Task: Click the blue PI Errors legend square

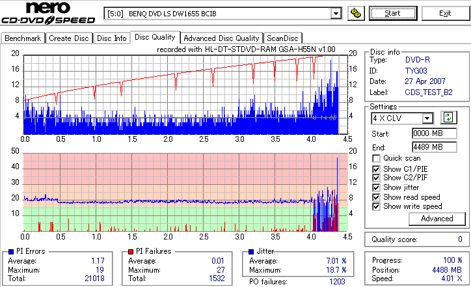Action: click(x=11, y=252)
